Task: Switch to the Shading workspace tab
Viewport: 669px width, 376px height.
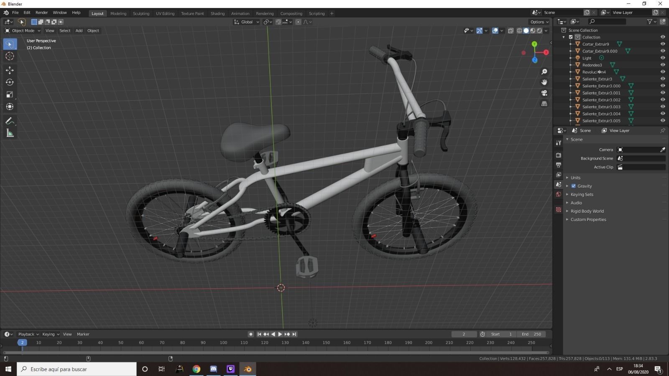Action: [x=217, y=13]
